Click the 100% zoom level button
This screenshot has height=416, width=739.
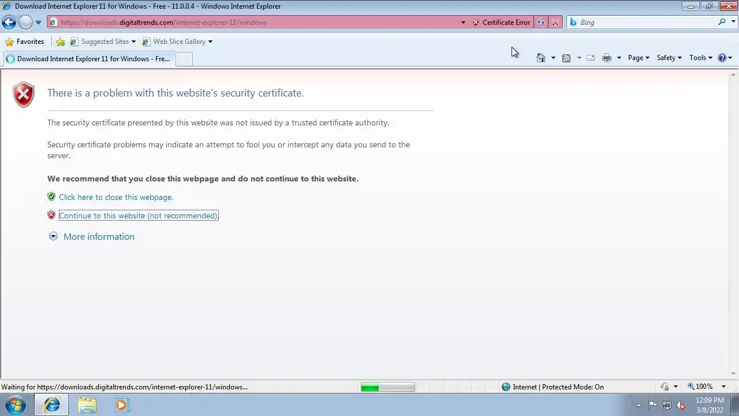[700, 387]
